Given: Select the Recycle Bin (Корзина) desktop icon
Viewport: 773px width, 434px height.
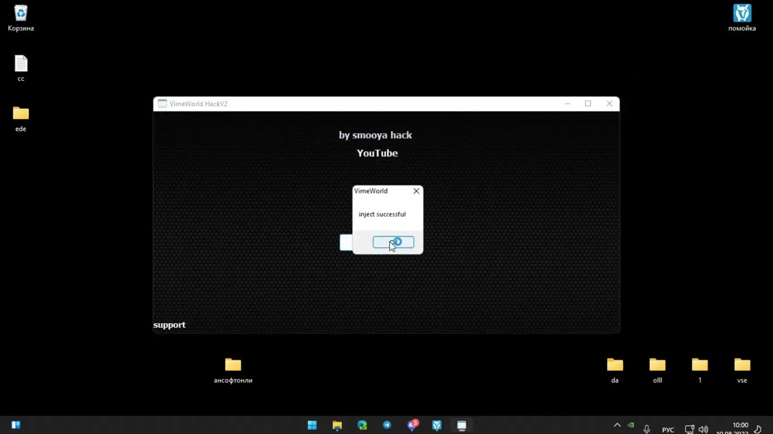Looking at the screenshot, I should coord(21,18).
